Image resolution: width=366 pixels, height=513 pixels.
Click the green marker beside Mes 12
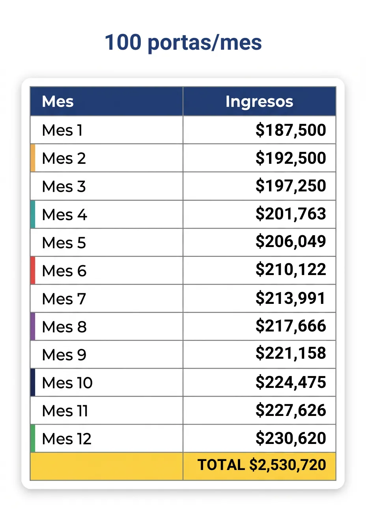point(33,438)
